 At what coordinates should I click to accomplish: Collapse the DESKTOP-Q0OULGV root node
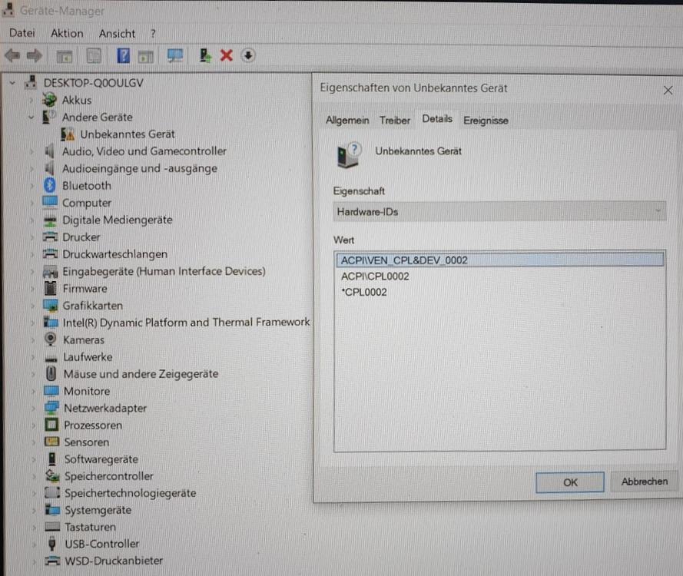tap(13, 83)
